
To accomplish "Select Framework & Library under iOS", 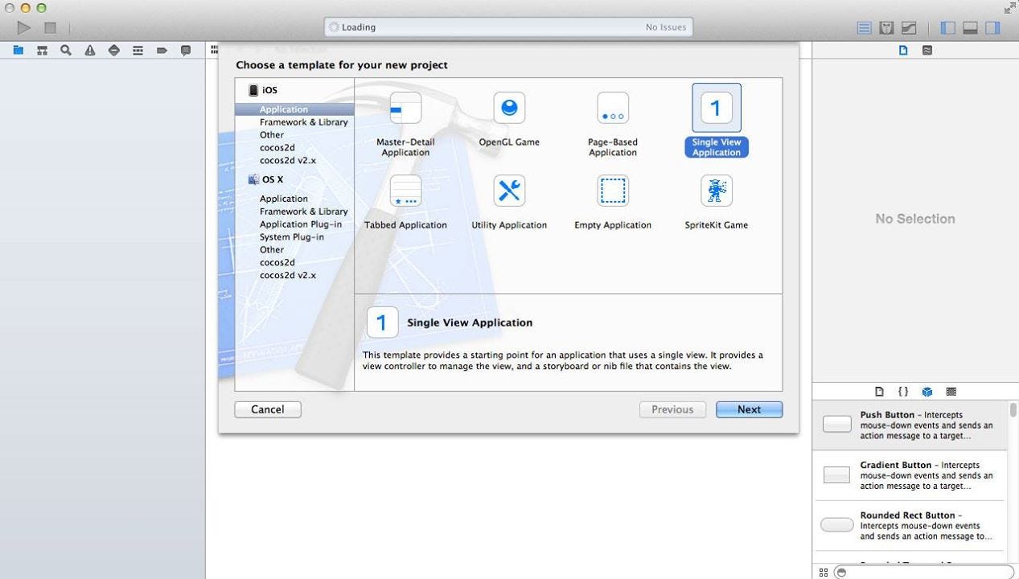I will [304, 121].
